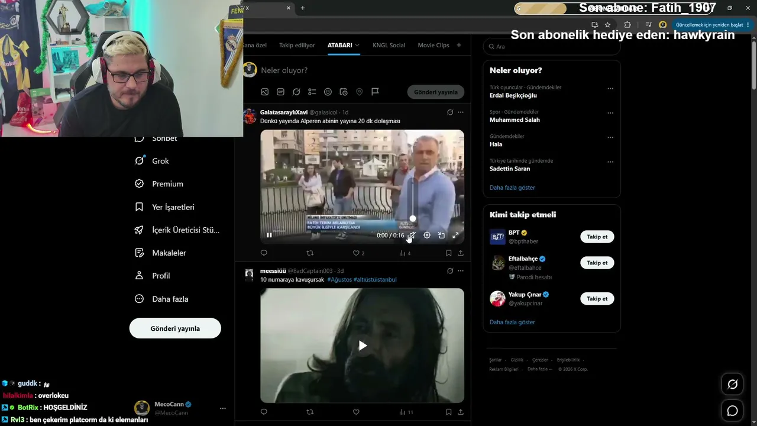The height and width of the screenshot is (426, 757).
Task: Open options for Erdal Beşikçioğlu trend
Action: [x=610, y=89]
